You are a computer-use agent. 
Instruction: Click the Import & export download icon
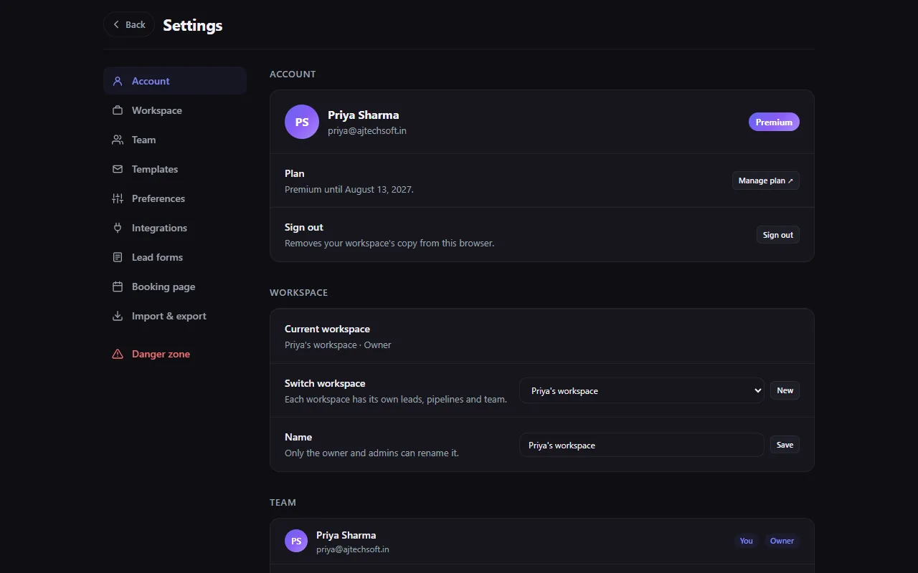point(118,316)
